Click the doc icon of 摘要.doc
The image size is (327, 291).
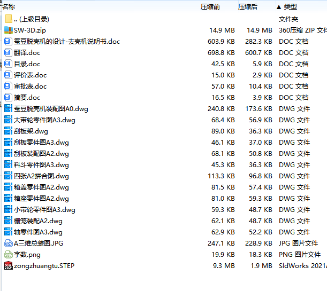7,98
